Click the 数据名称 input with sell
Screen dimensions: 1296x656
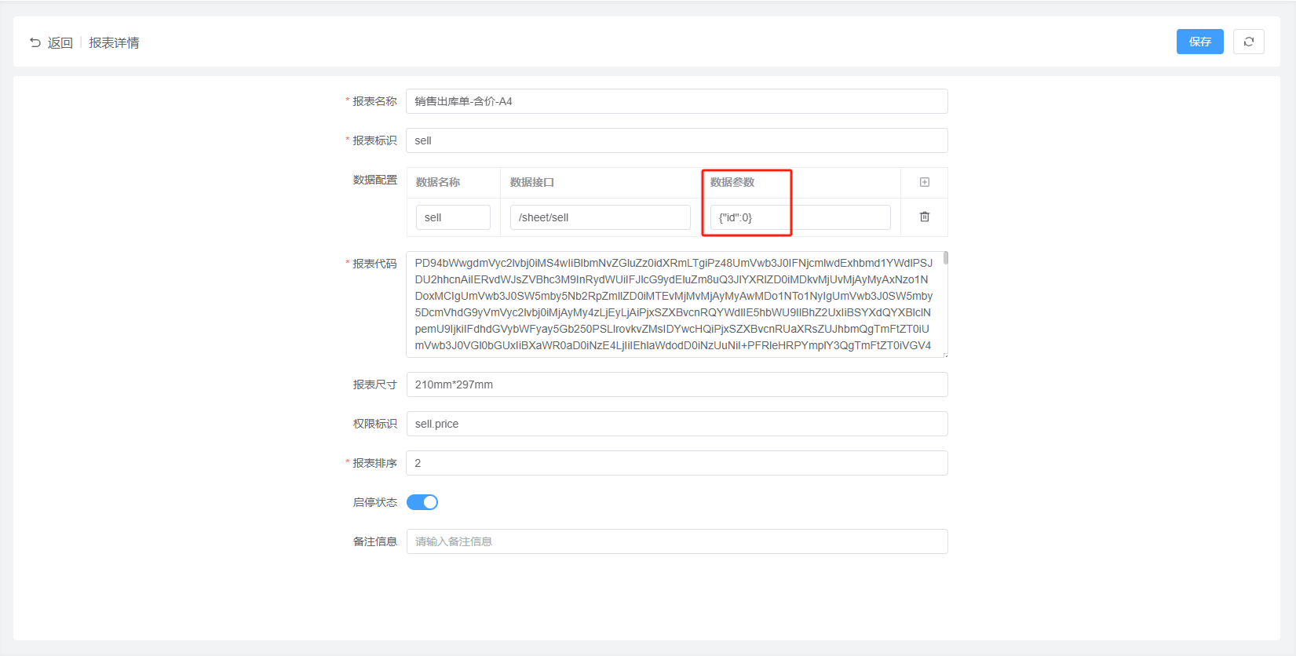(453, 217)
